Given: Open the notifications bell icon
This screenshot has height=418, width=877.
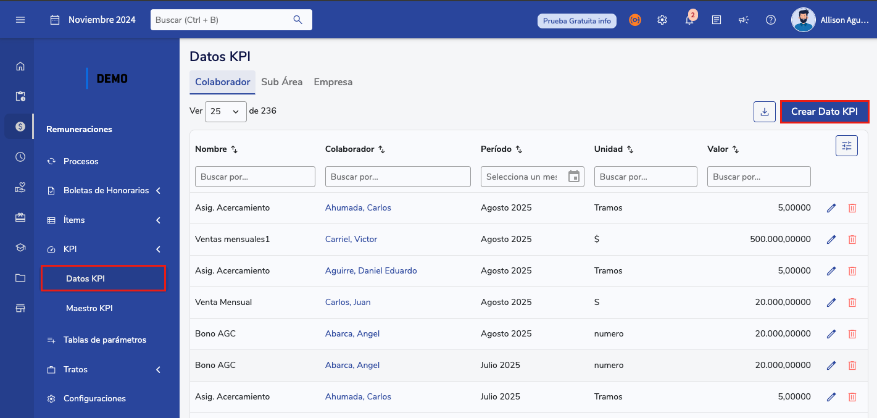Looking at the screenshot, I should [x=689, y=20].
